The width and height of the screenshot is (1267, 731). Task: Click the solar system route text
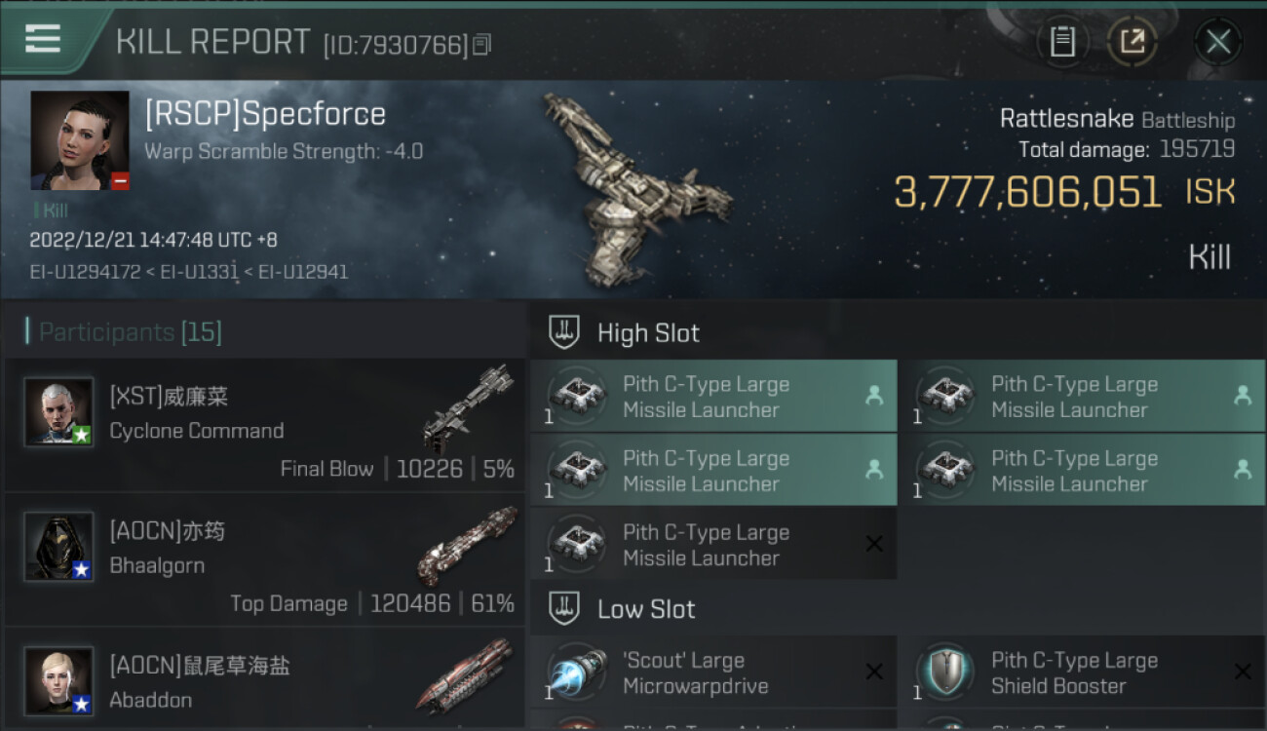[188, 272]
